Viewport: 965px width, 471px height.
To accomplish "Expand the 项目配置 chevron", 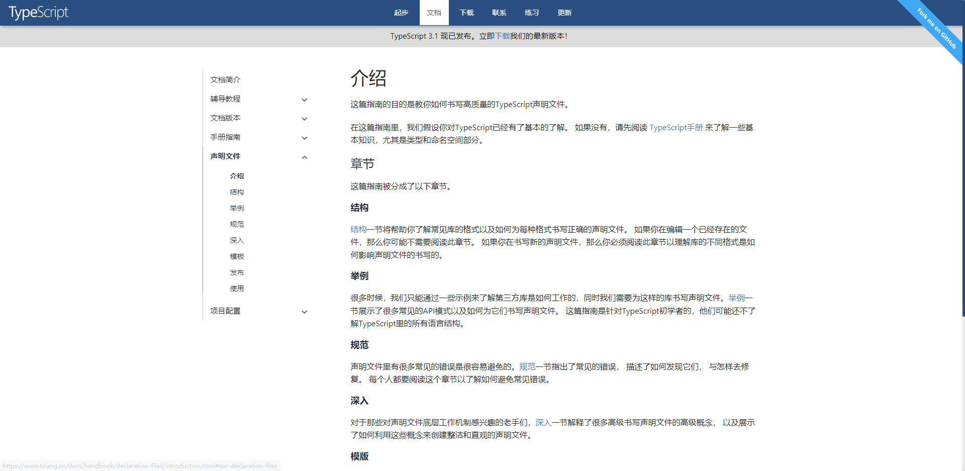I will coord(305,312).
